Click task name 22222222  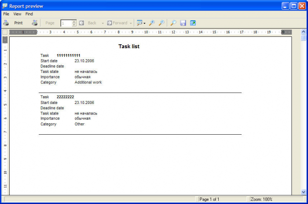click(x=65, y=97)
